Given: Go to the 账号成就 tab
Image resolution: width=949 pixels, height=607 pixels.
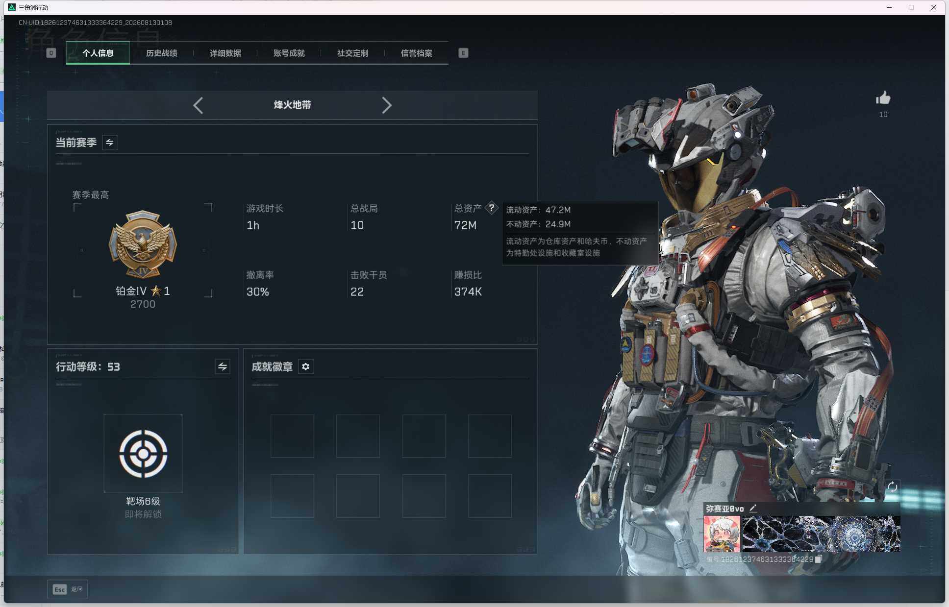Looking at the screenshot, I should [289, 53].
